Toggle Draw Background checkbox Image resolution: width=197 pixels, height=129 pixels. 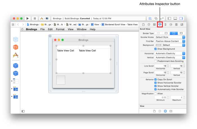coord(156,49)
